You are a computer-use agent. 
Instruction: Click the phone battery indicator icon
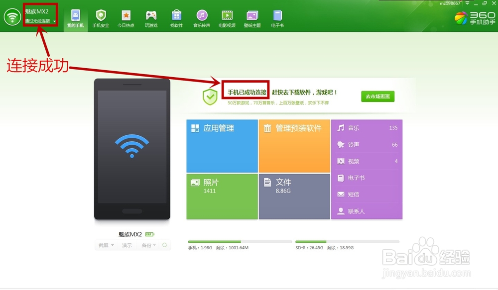pos(149,234)
